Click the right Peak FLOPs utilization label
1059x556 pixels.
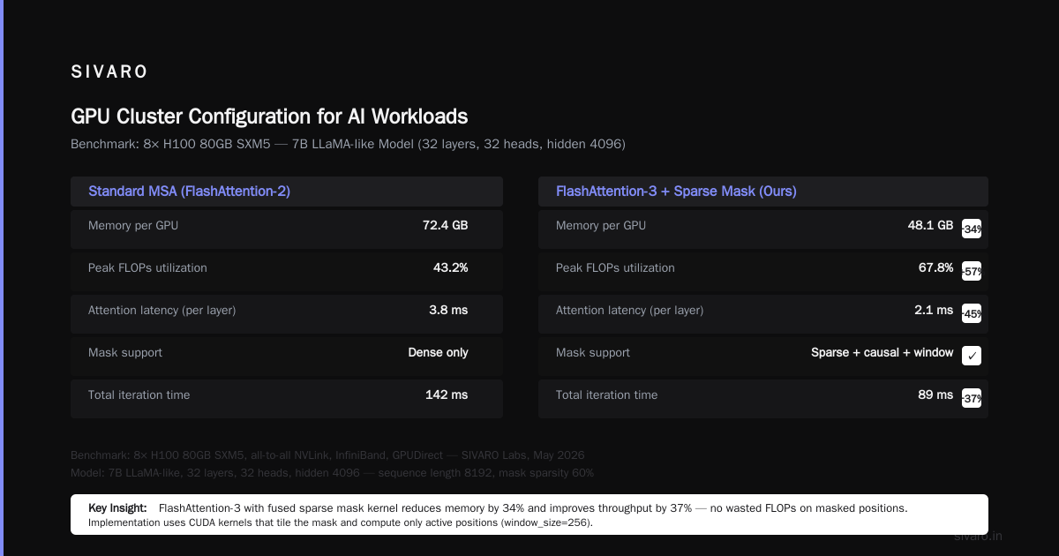(615, 268)
